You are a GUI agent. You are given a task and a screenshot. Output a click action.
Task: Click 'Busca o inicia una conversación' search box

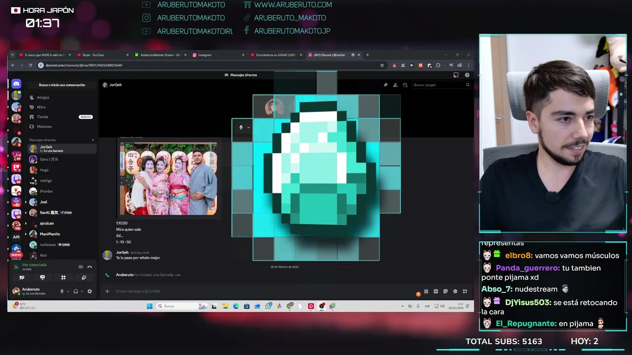click(x=62, y=85)
